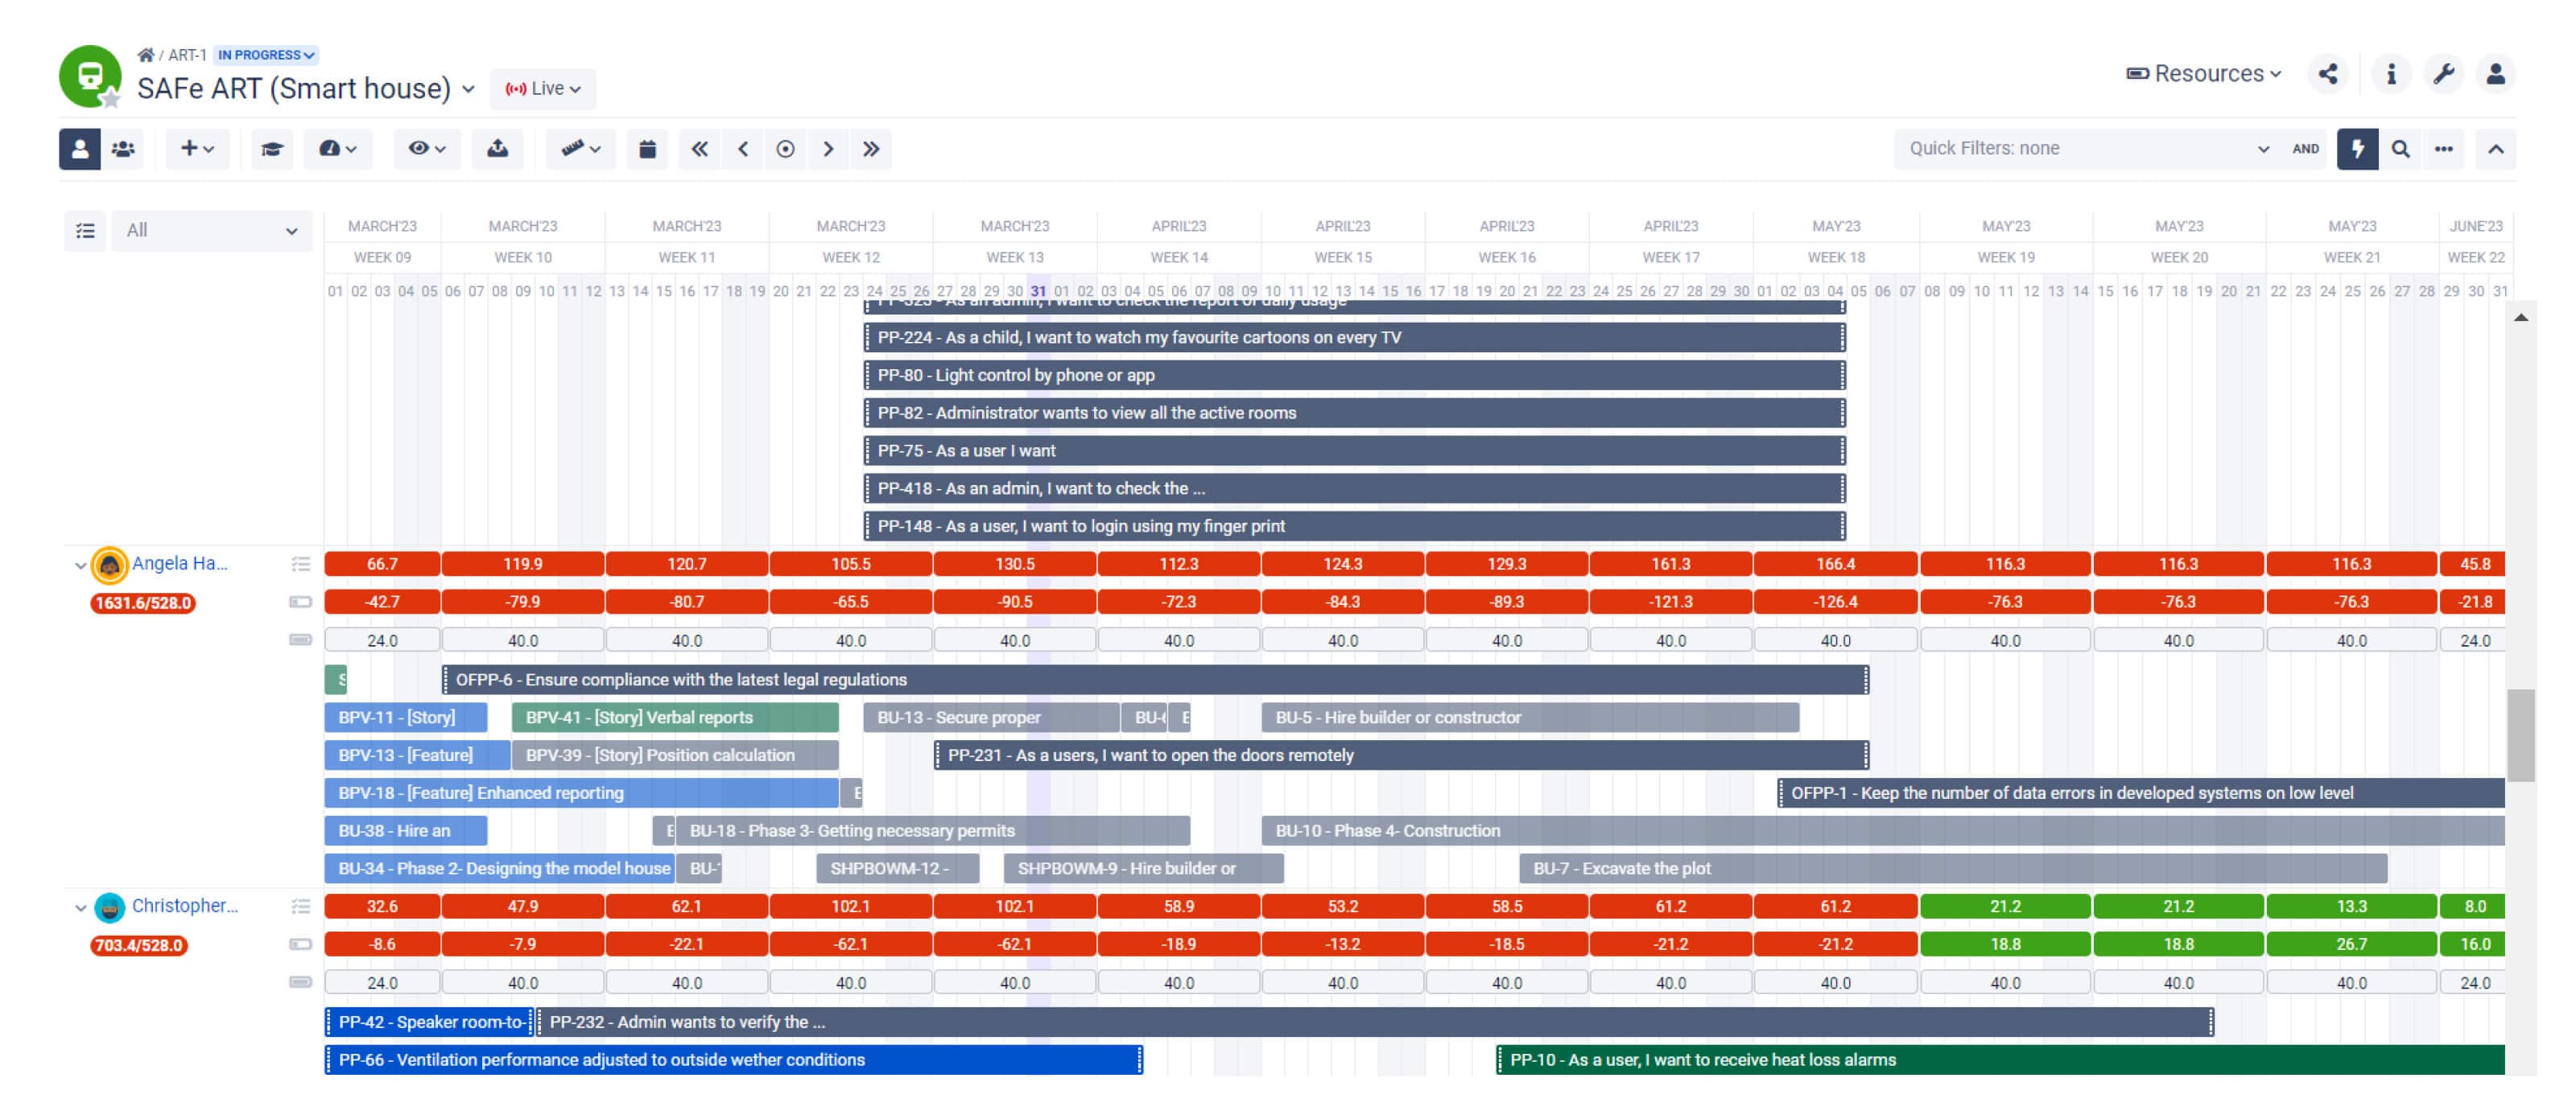
Task: Collapse the toolbar with up chevron
Action: (2496, 149)
